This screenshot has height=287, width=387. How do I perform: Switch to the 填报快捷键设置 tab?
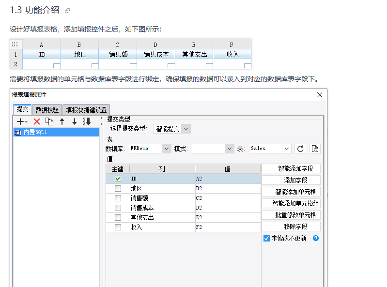tap(86, 110)
